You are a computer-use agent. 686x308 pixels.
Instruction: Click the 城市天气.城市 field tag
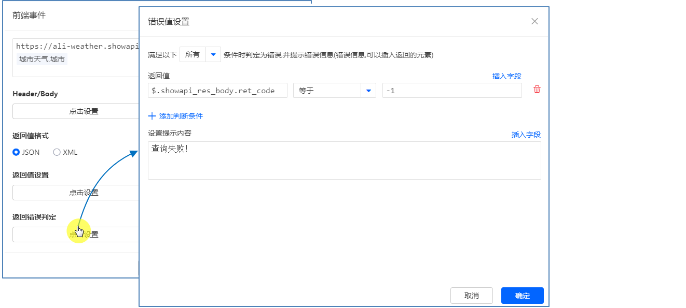42,59
